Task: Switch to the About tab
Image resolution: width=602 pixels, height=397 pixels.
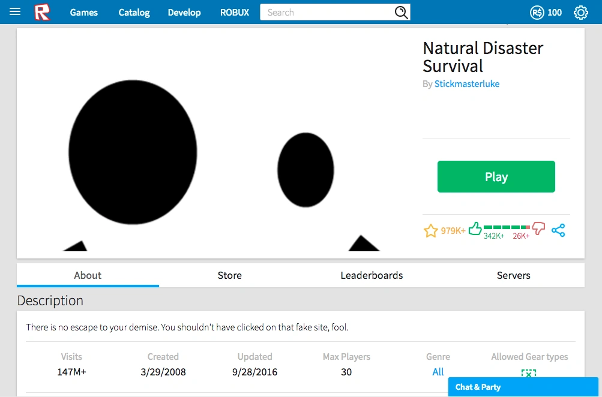Action: point(88,275)
